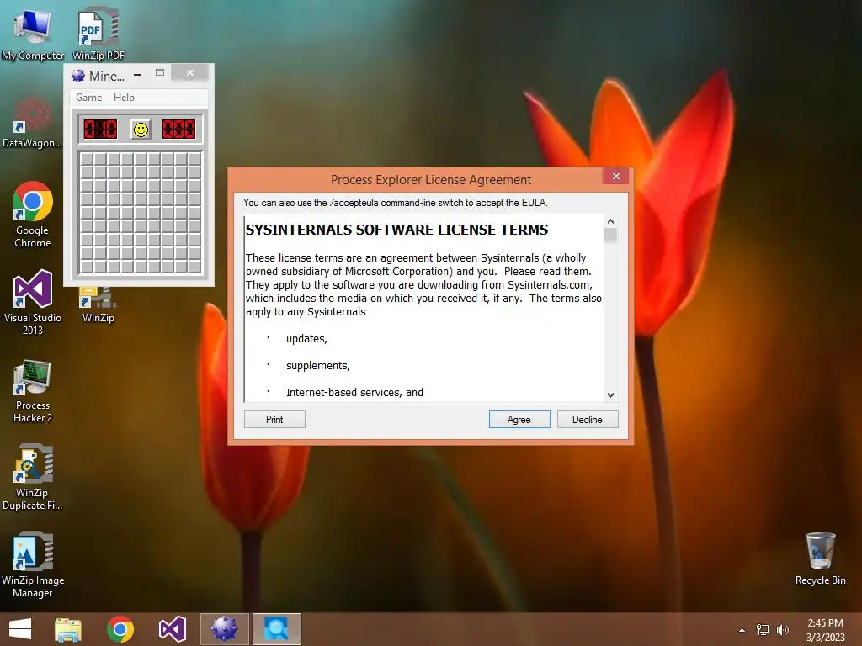Click the Minesweeper title bar mine icon
Viewport: 862px width, 646px height.
(78, 75)
